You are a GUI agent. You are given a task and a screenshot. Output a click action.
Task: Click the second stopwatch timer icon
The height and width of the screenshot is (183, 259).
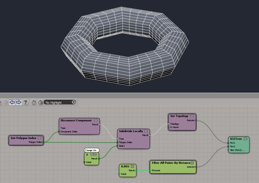coord(40,102)
